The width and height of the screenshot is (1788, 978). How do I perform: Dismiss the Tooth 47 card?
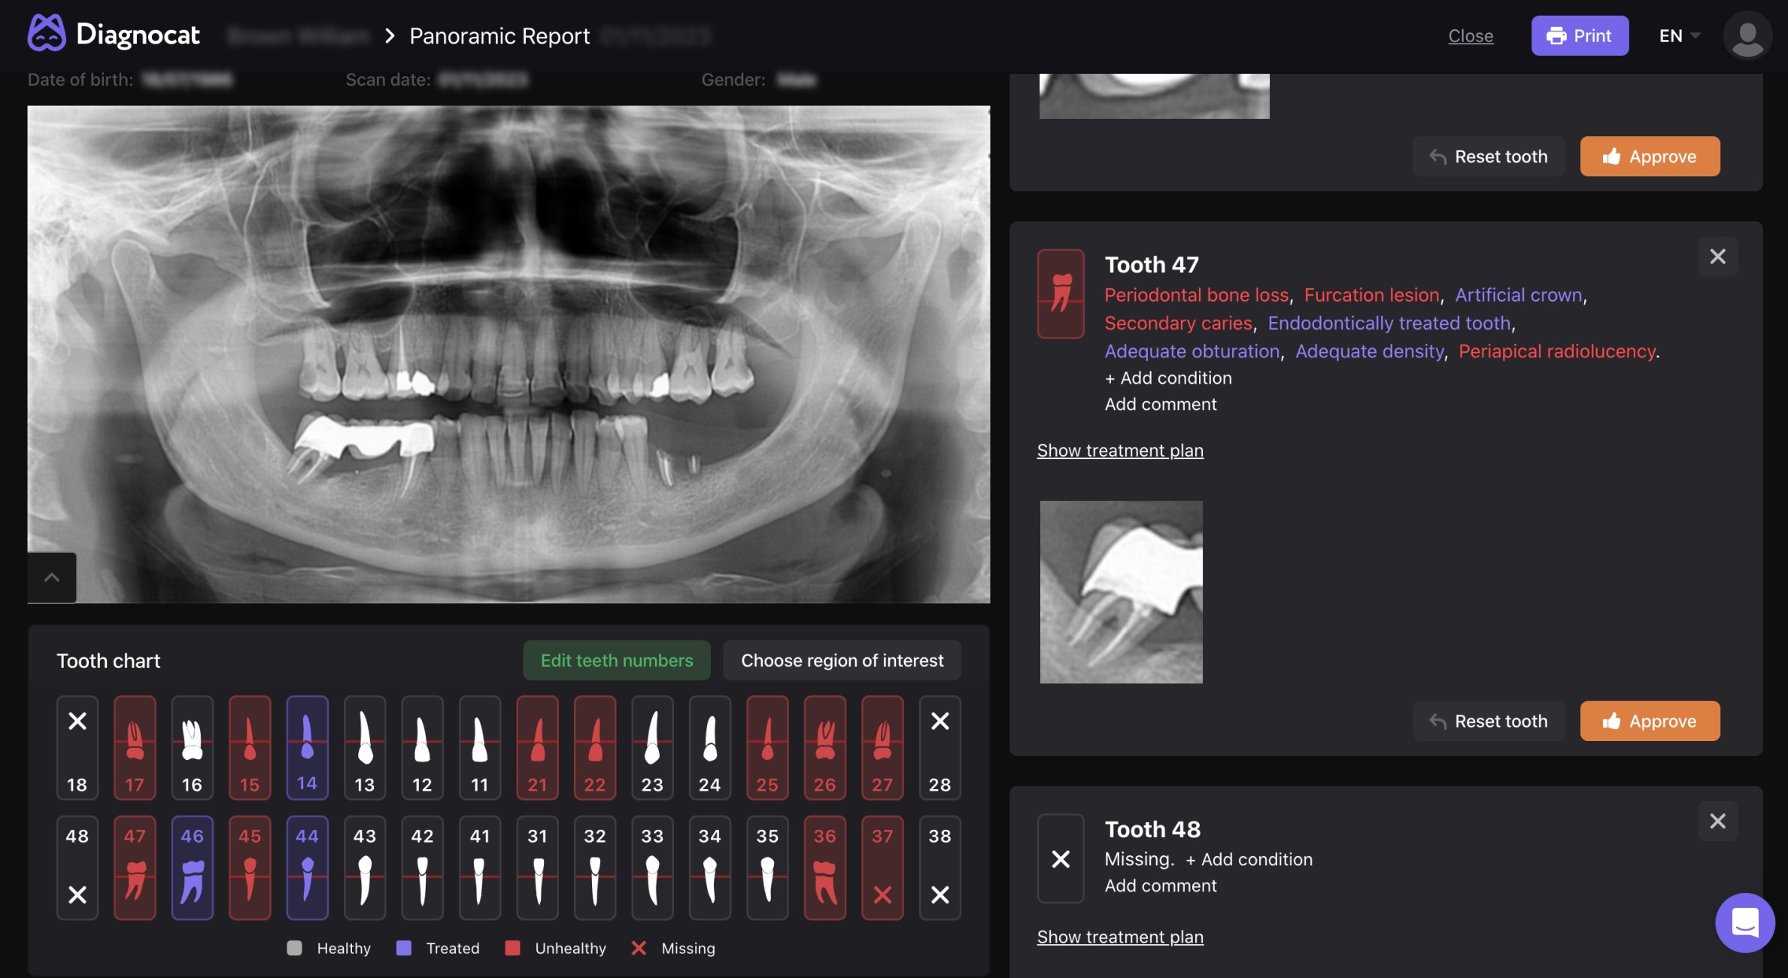tap(1717, 257)
